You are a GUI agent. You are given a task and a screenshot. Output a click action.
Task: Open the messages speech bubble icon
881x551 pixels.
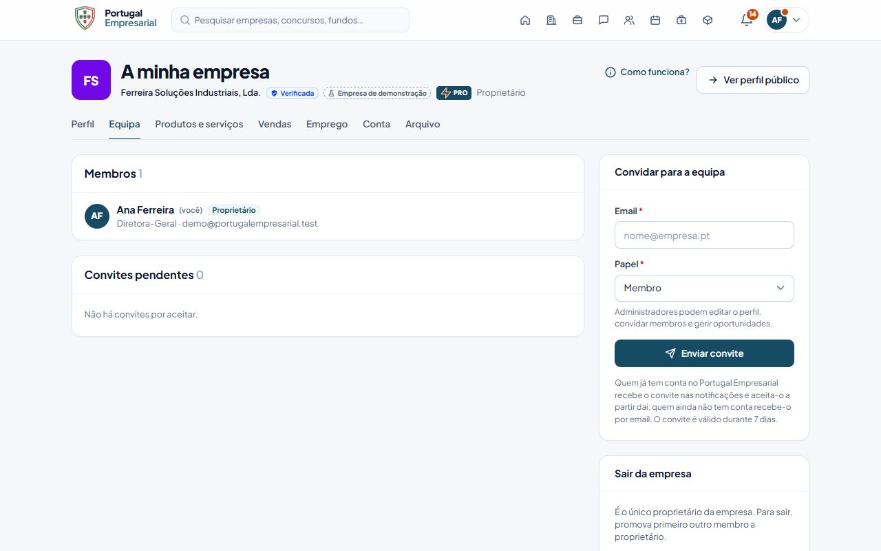pos(604,20)
